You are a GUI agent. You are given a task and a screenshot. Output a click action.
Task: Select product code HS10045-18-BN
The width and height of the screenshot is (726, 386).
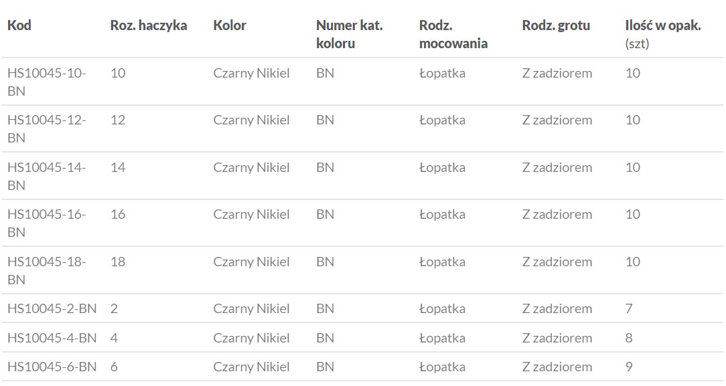[47, 270]
